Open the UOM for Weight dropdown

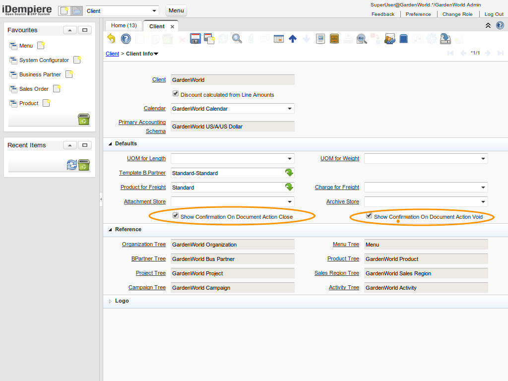[483, 159]
